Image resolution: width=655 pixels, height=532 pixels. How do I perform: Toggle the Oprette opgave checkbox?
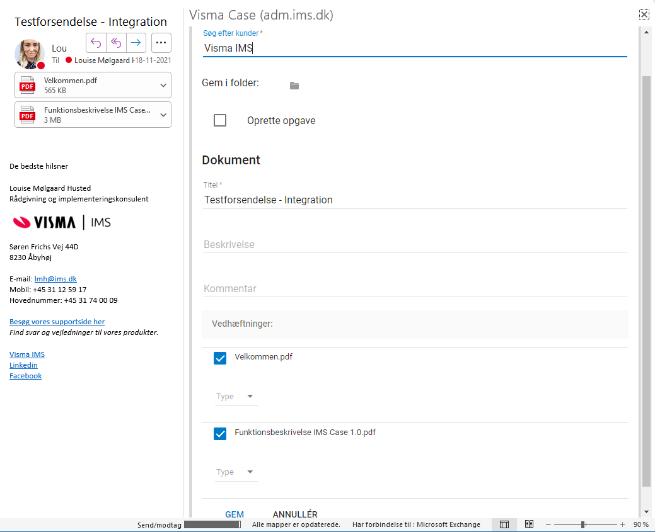[x=220, y=120]
